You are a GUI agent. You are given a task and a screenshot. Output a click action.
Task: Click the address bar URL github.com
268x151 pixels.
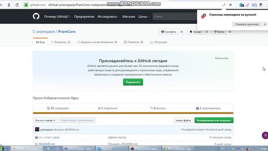(x=38, y=5)
